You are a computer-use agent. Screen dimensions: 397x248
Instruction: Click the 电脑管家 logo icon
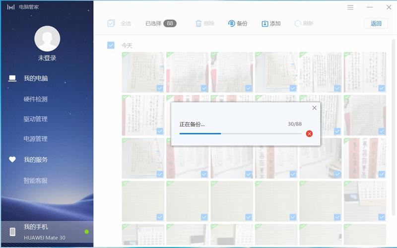(x=11, y=7)
